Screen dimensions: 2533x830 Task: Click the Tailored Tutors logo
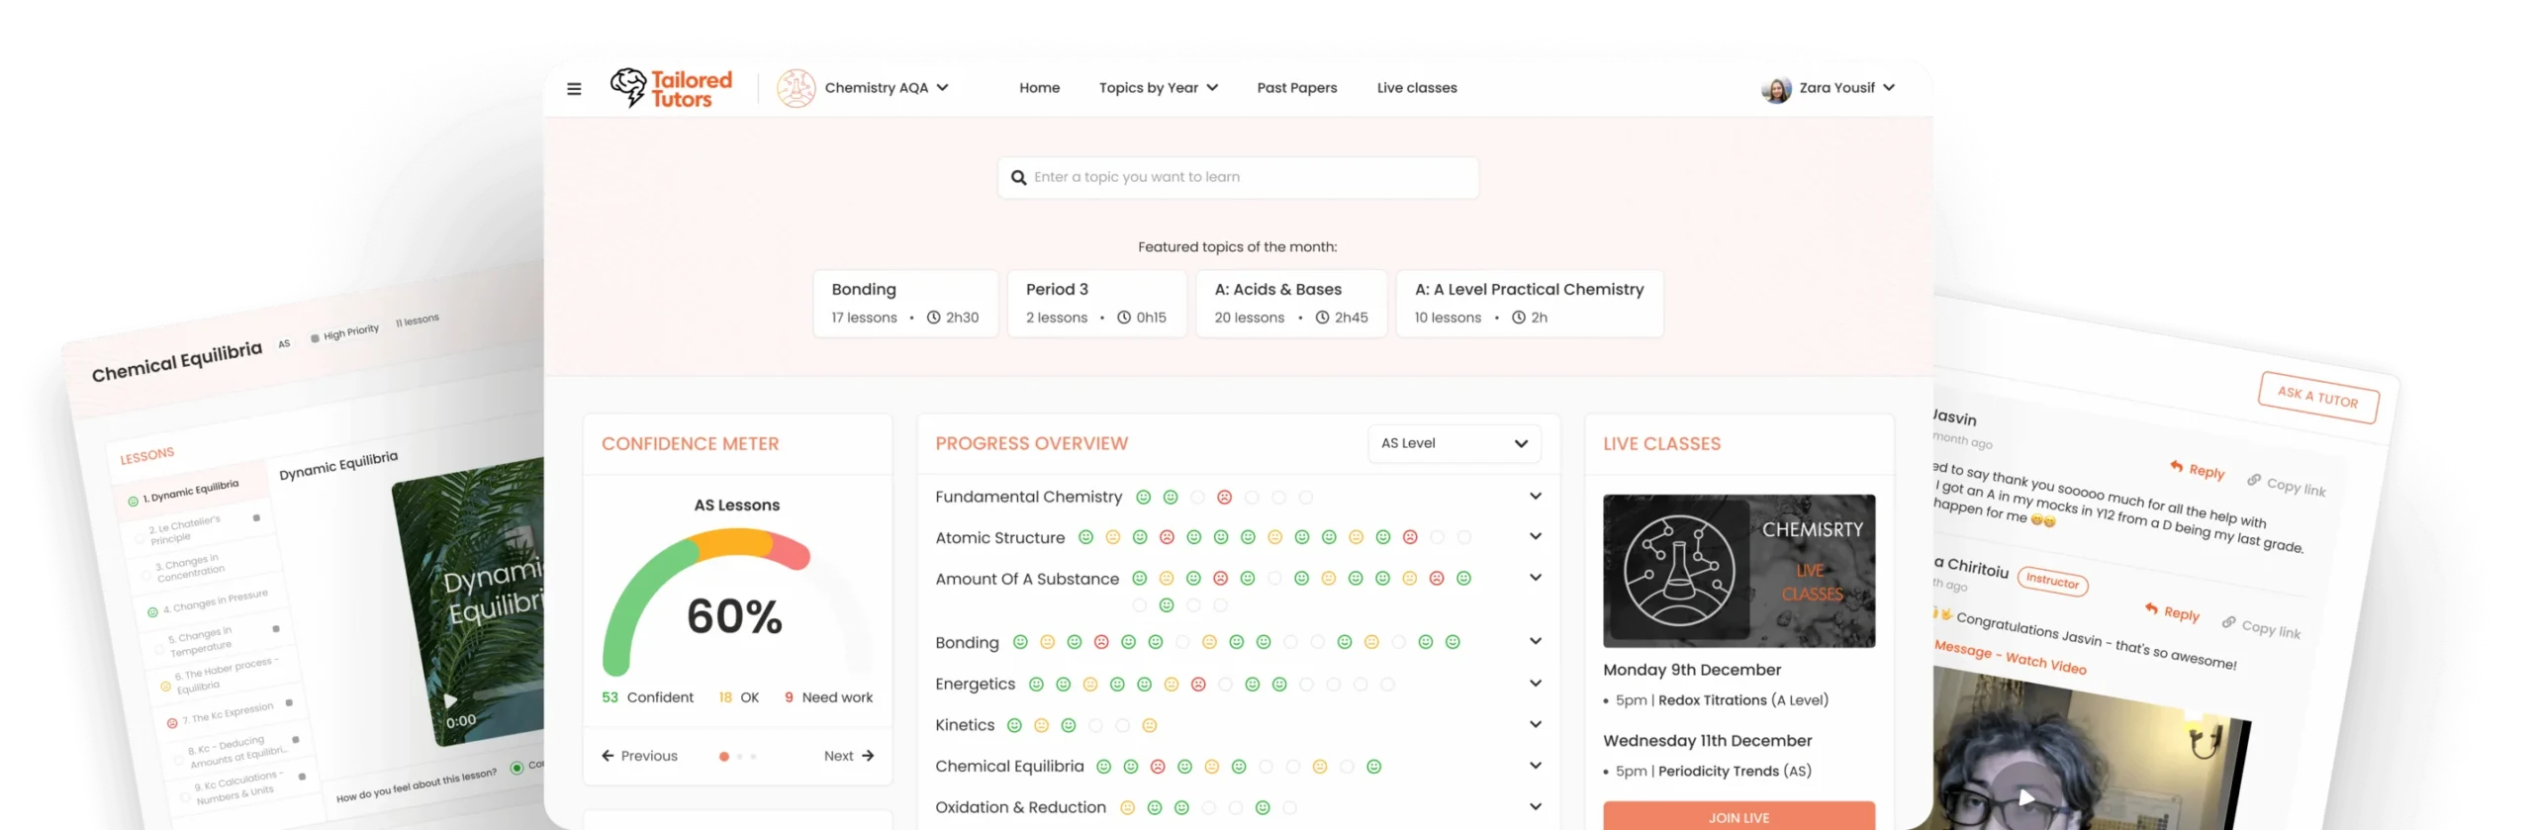[x=671, y=88]
